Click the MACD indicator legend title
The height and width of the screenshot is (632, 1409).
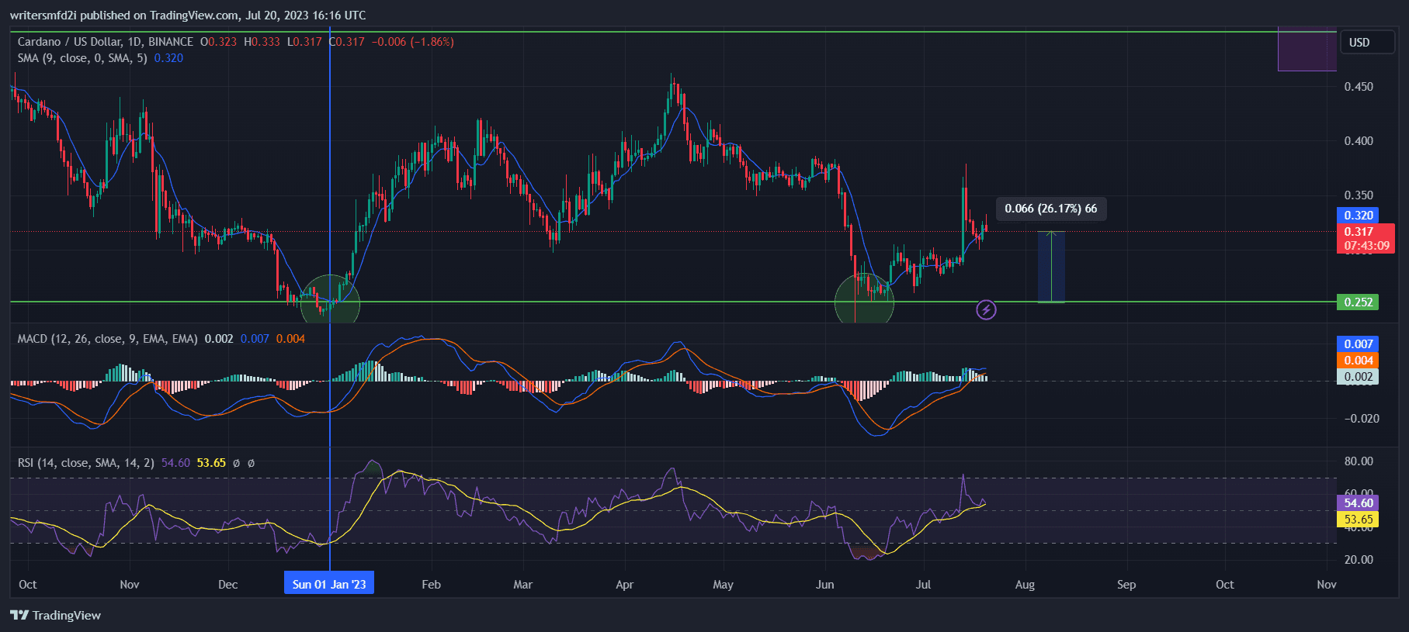pos(107,339)
